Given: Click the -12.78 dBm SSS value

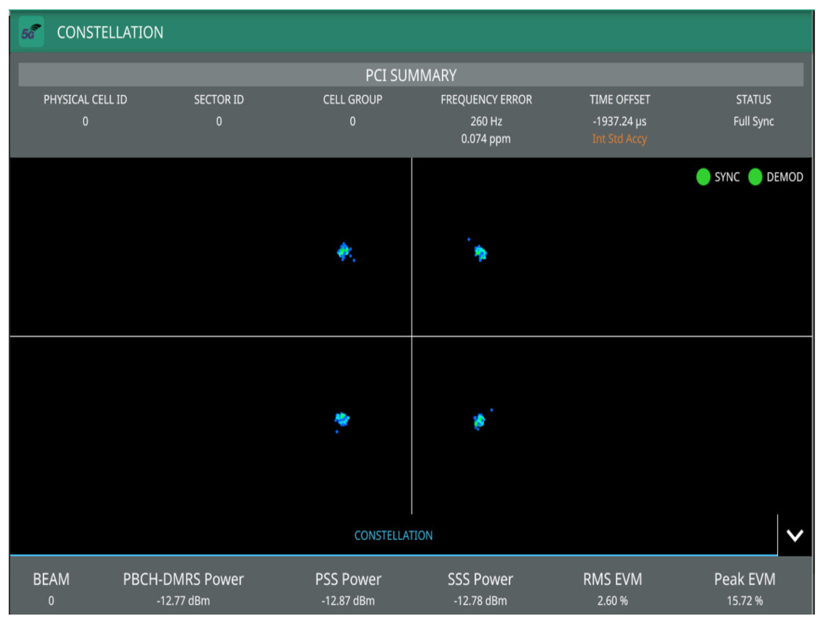Looking at the screenshot, I should pyautogui.click(x=480, y=601).
